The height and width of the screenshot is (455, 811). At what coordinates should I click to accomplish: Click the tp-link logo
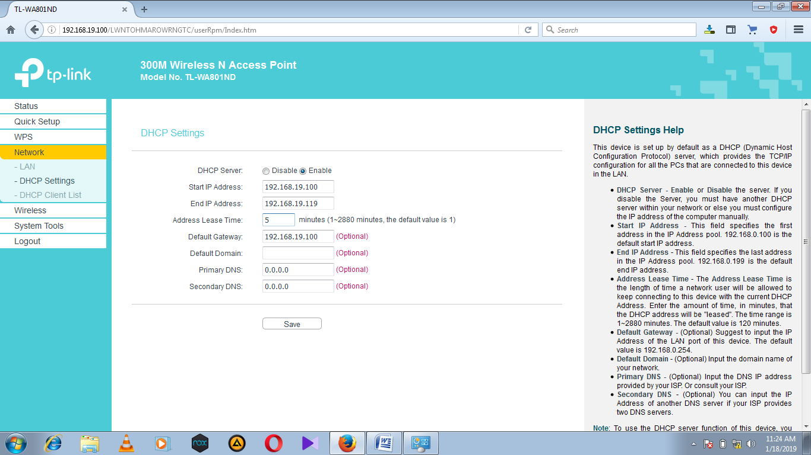click(53, 73)
